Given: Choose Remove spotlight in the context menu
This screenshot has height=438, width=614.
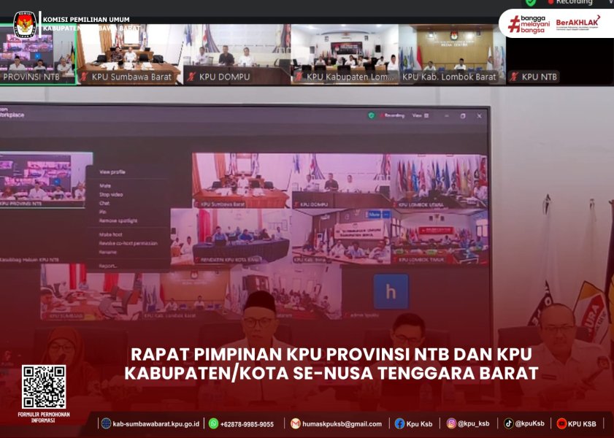Looking at the screenshot, I should (118, 220).
